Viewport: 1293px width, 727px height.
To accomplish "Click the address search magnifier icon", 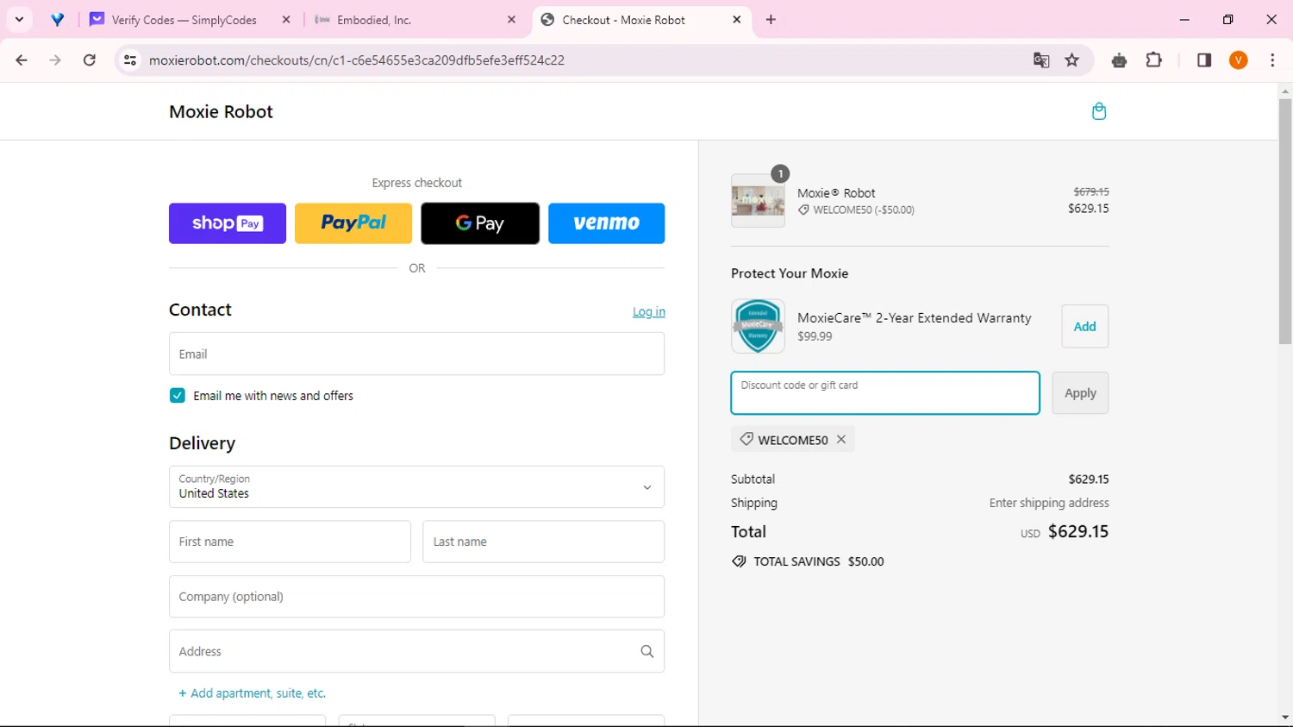I will click(x=647, y=651).
